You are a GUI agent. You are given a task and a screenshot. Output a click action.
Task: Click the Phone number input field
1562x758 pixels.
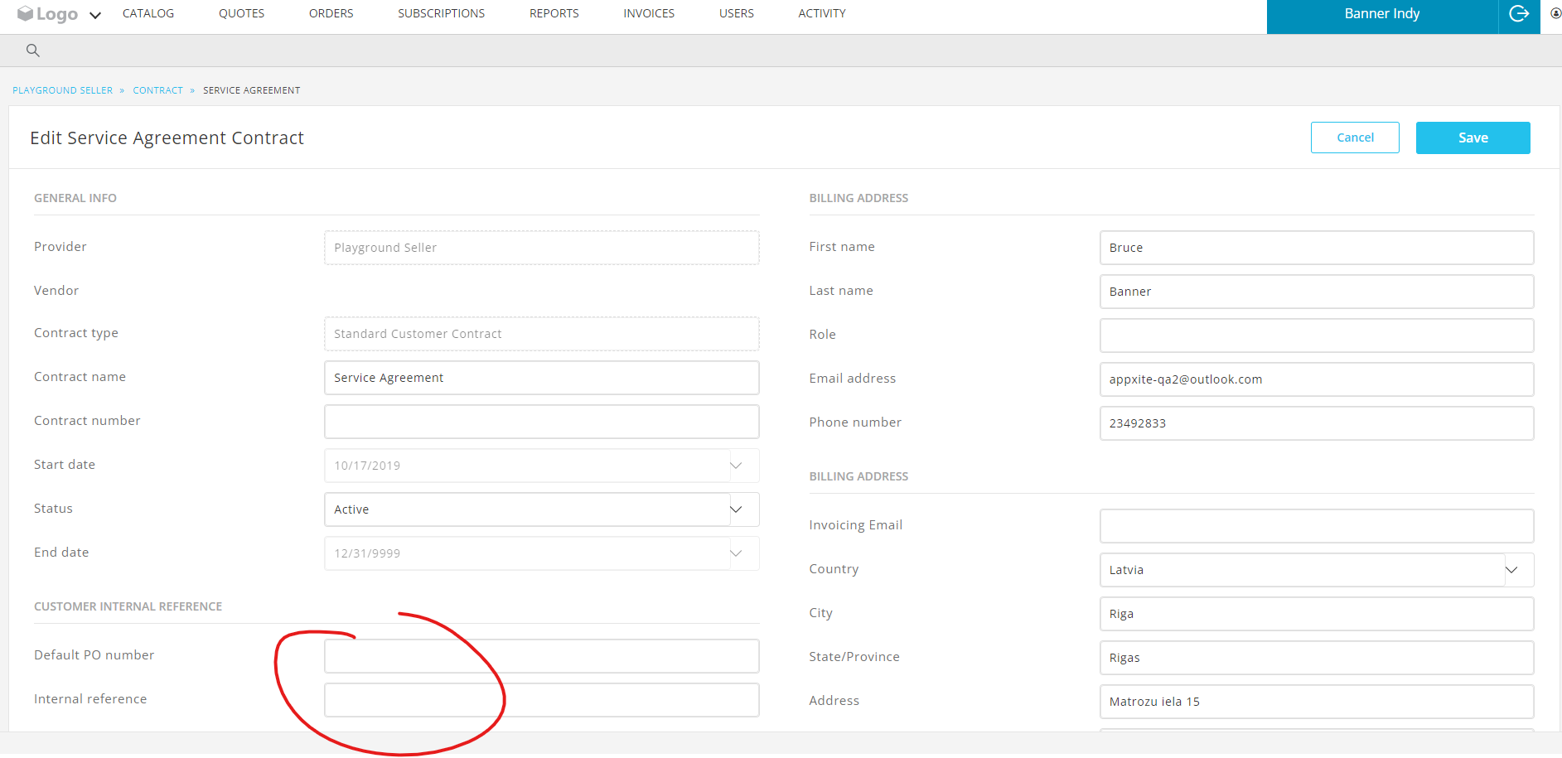(1317, 423)
